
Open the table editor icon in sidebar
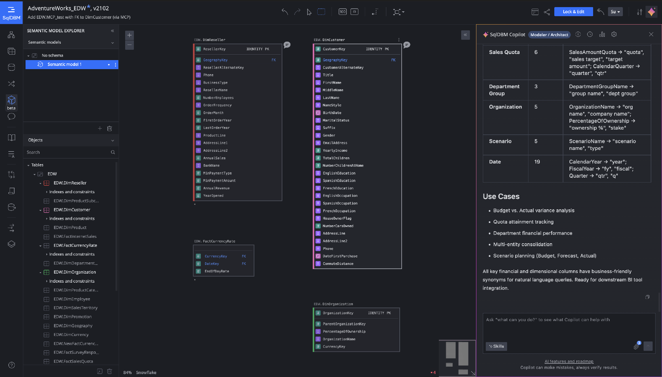pos(11,51)
